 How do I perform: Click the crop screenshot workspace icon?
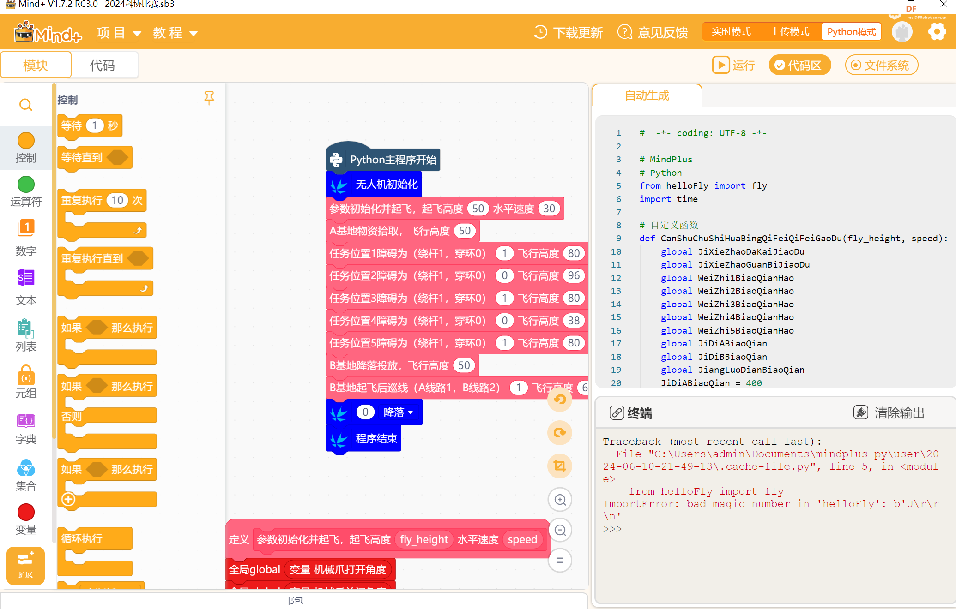(560, 466)
